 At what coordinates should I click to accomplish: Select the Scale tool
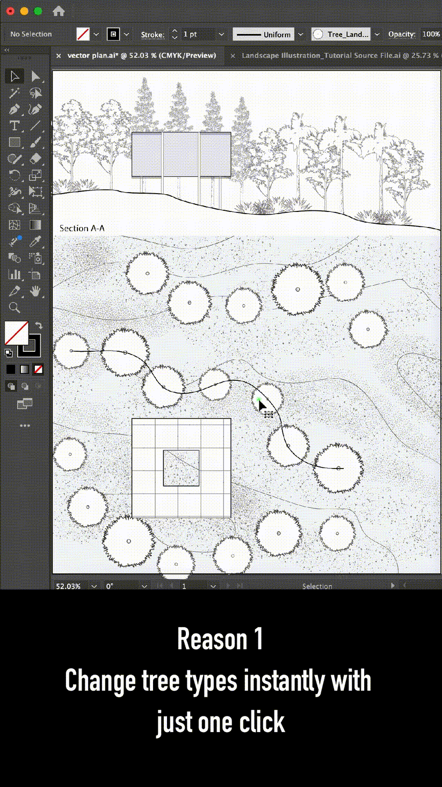[35, 175]
